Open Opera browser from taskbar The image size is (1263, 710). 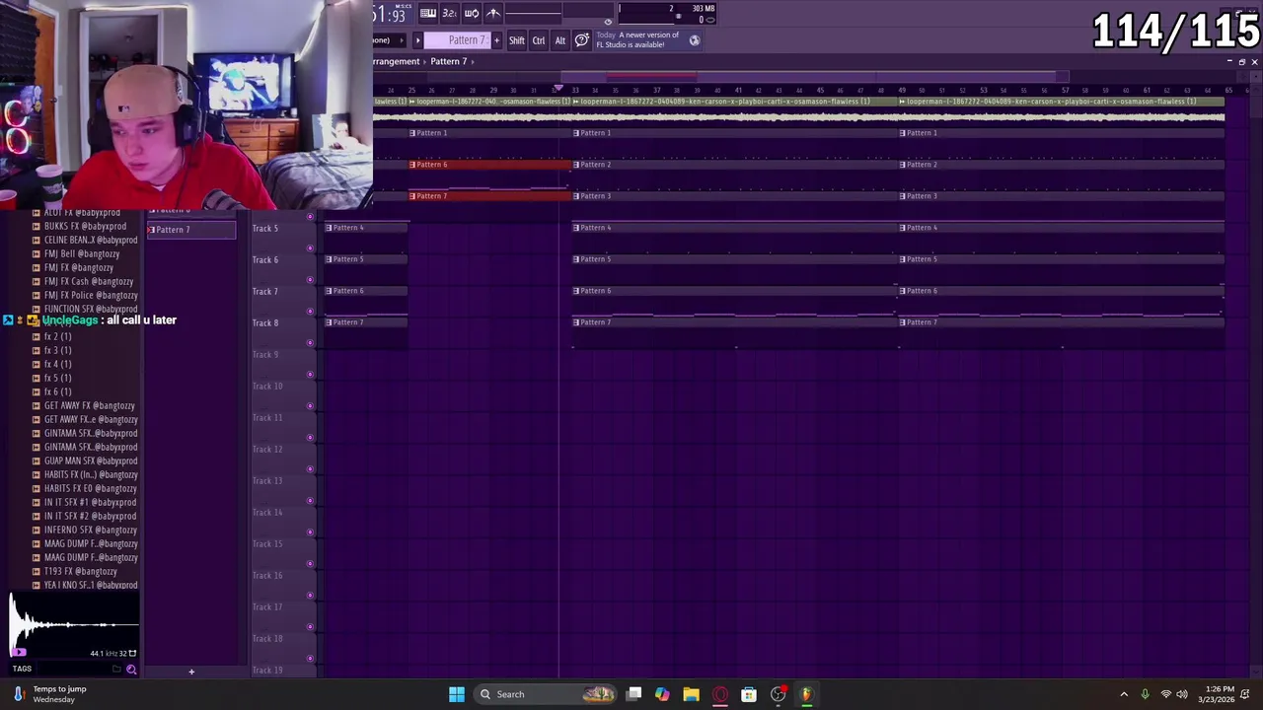[x=720, y=694]
